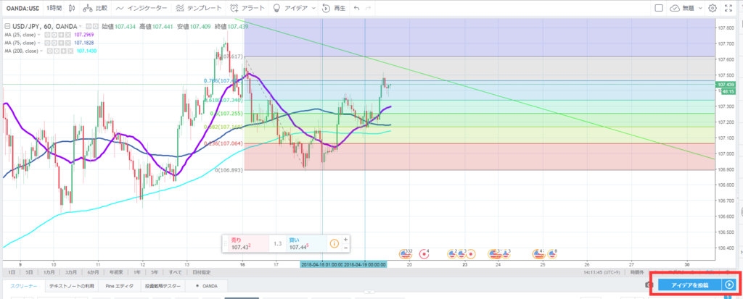The width and height of the screenshot is (743, 299).
Task: Open the economic event marker labeled 332
Action: pos(405,254)
